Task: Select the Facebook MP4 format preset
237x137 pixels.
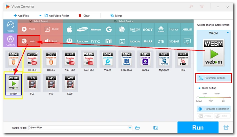Action: coord(126,61)
